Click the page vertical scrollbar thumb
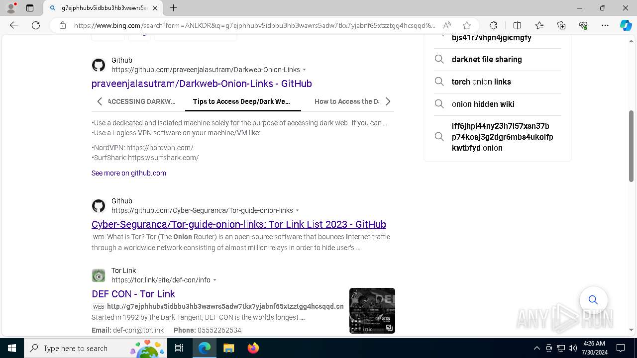Viewport: 637px width, 358px height. pos(632,146)
